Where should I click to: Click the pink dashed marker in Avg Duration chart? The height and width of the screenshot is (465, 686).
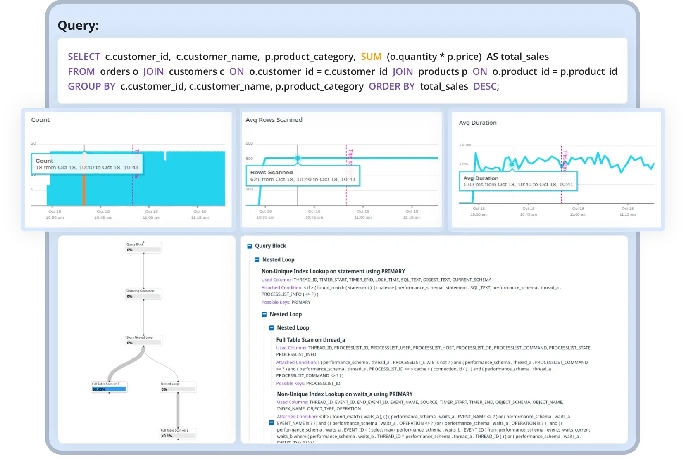tap(561, 194)
